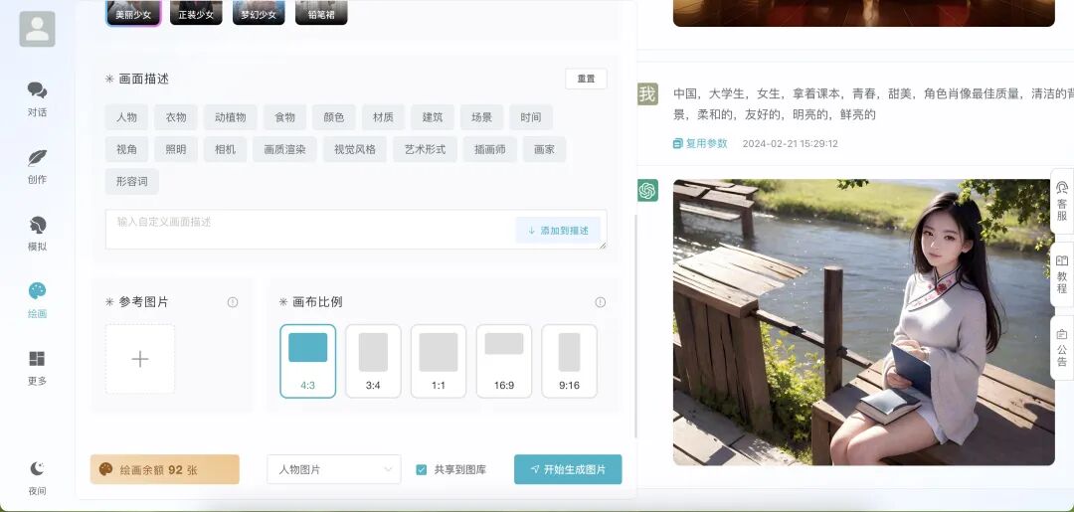Image resolution: width=1074 pixels, height=512 pixels.
Task: Choose the 颜色 description tag
Action: [334, 117]
